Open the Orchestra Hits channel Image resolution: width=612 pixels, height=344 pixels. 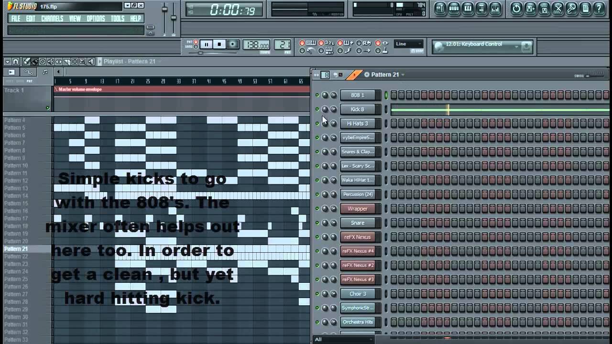coord(358,322)
